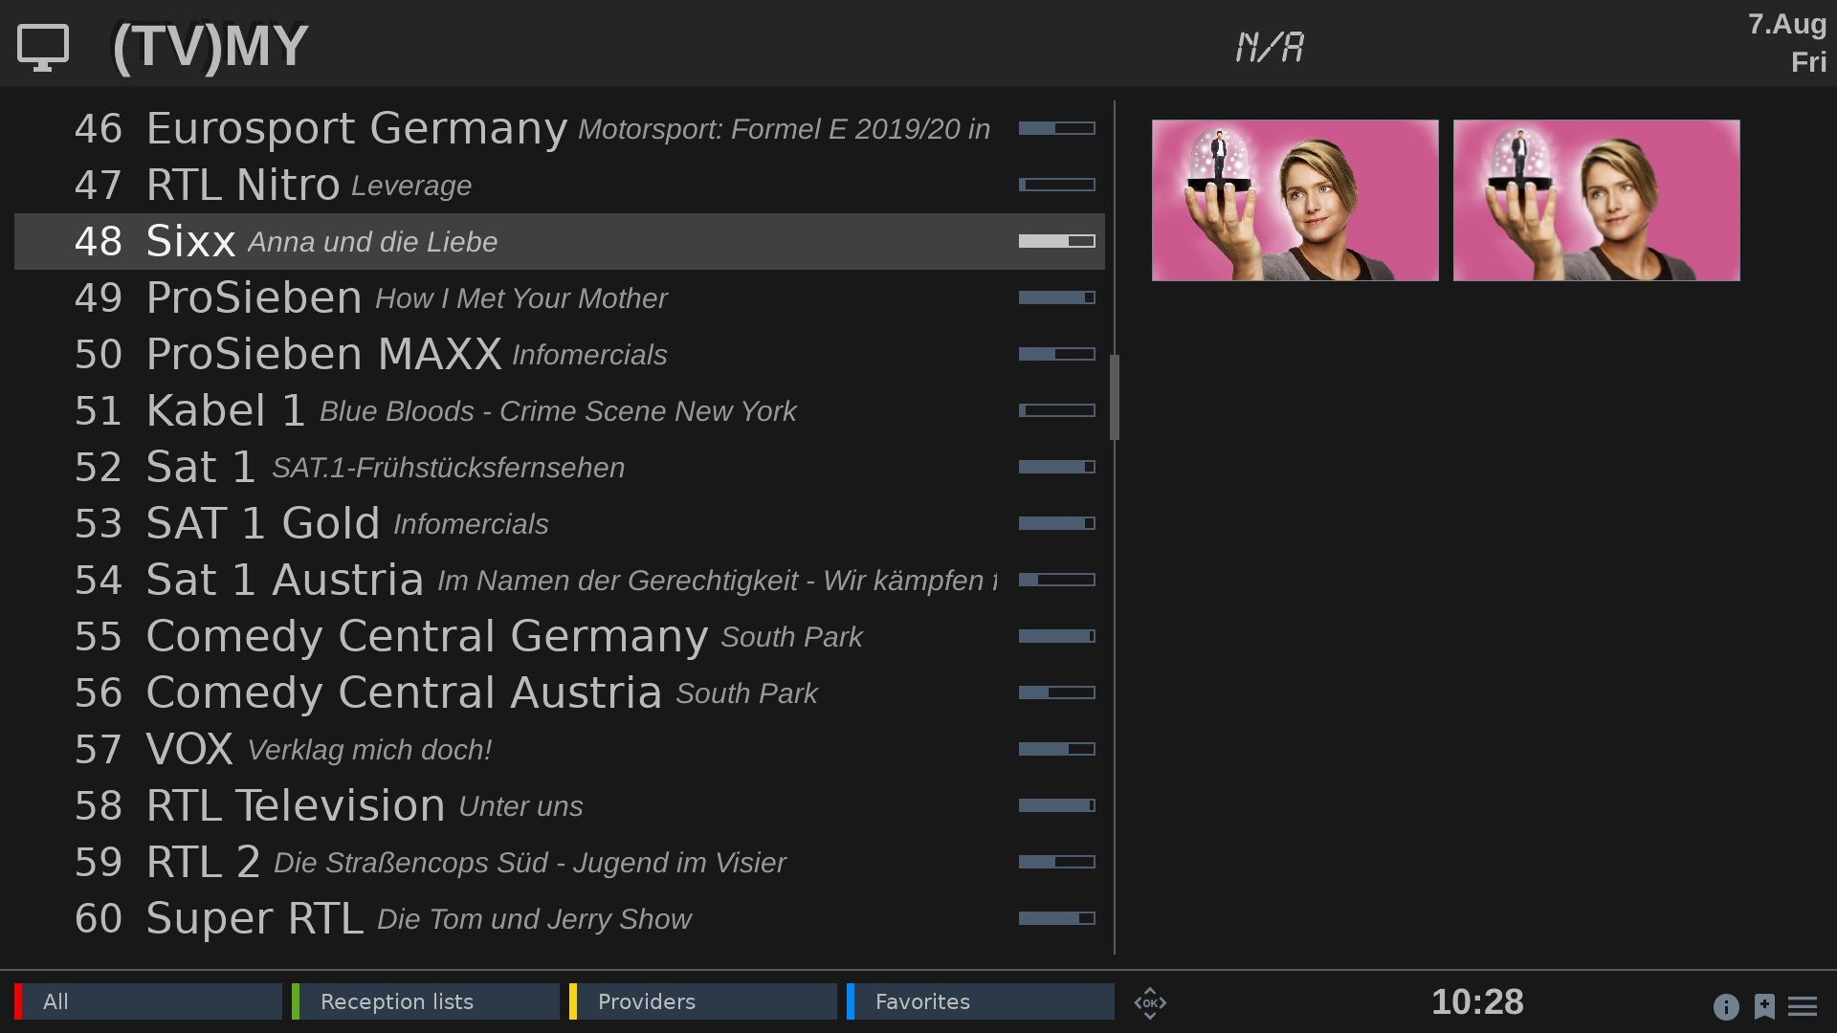This screenshot has height=1033, width=1837.
Task: Click the first Anna und die Liebe thumbnail
Action: (x=1295, y=200)
